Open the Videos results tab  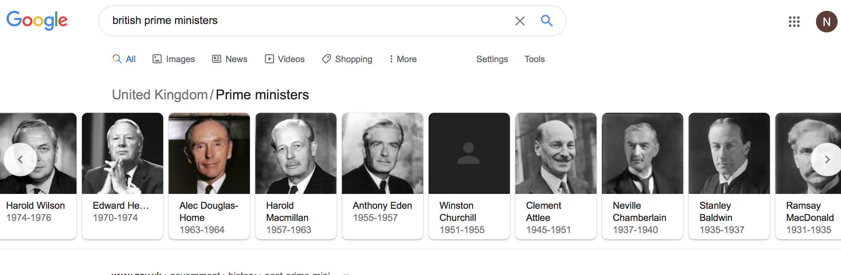pyautogui.click(x=285, y=59)
